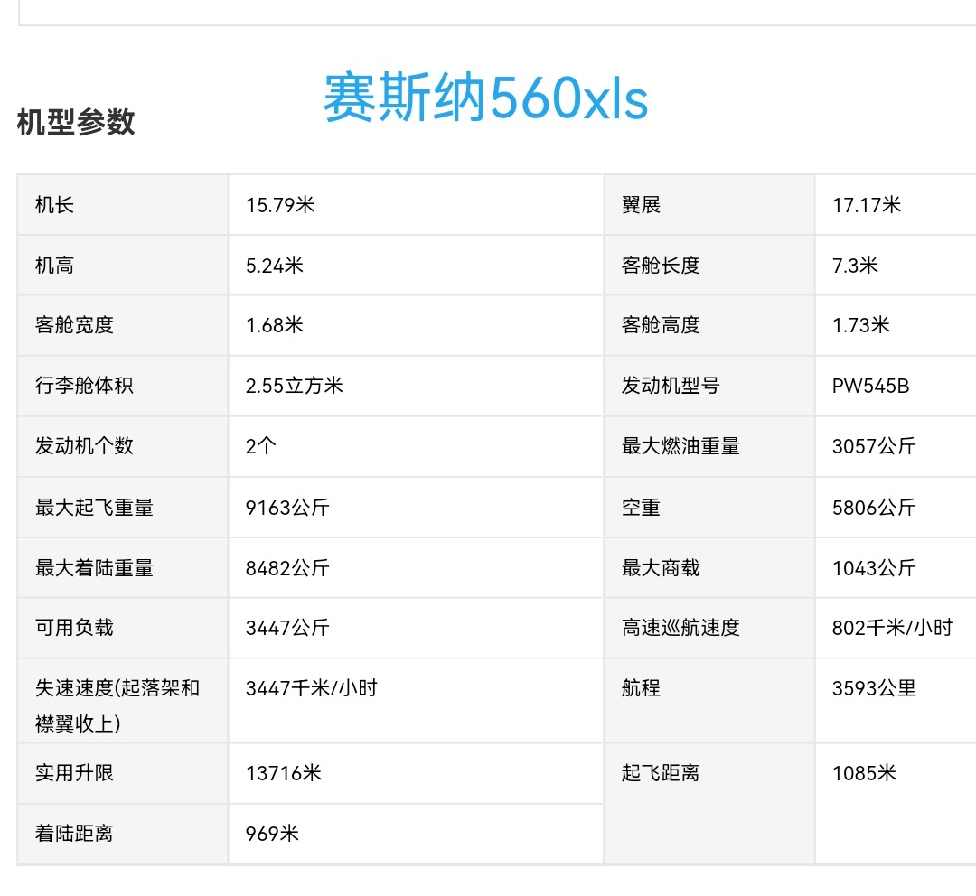Select the 969米 value

[273, 834]
